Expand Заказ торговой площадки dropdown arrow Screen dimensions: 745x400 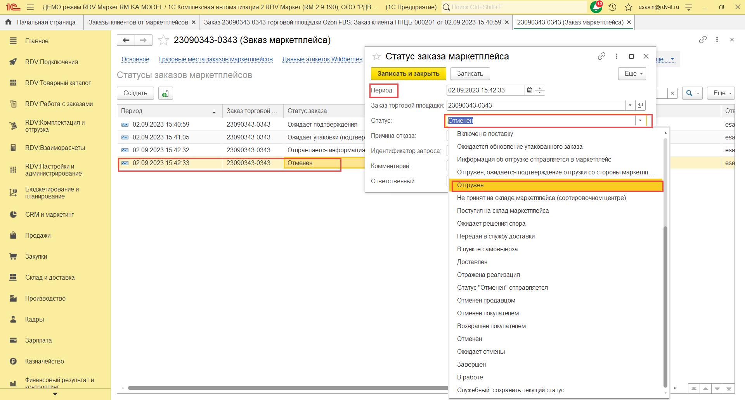[630, 105]
